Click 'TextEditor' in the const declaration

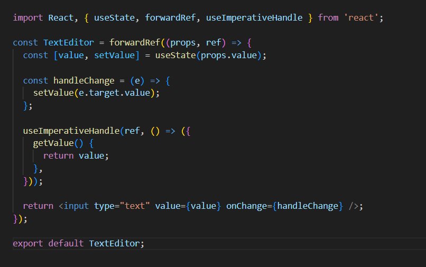(69, 43)
